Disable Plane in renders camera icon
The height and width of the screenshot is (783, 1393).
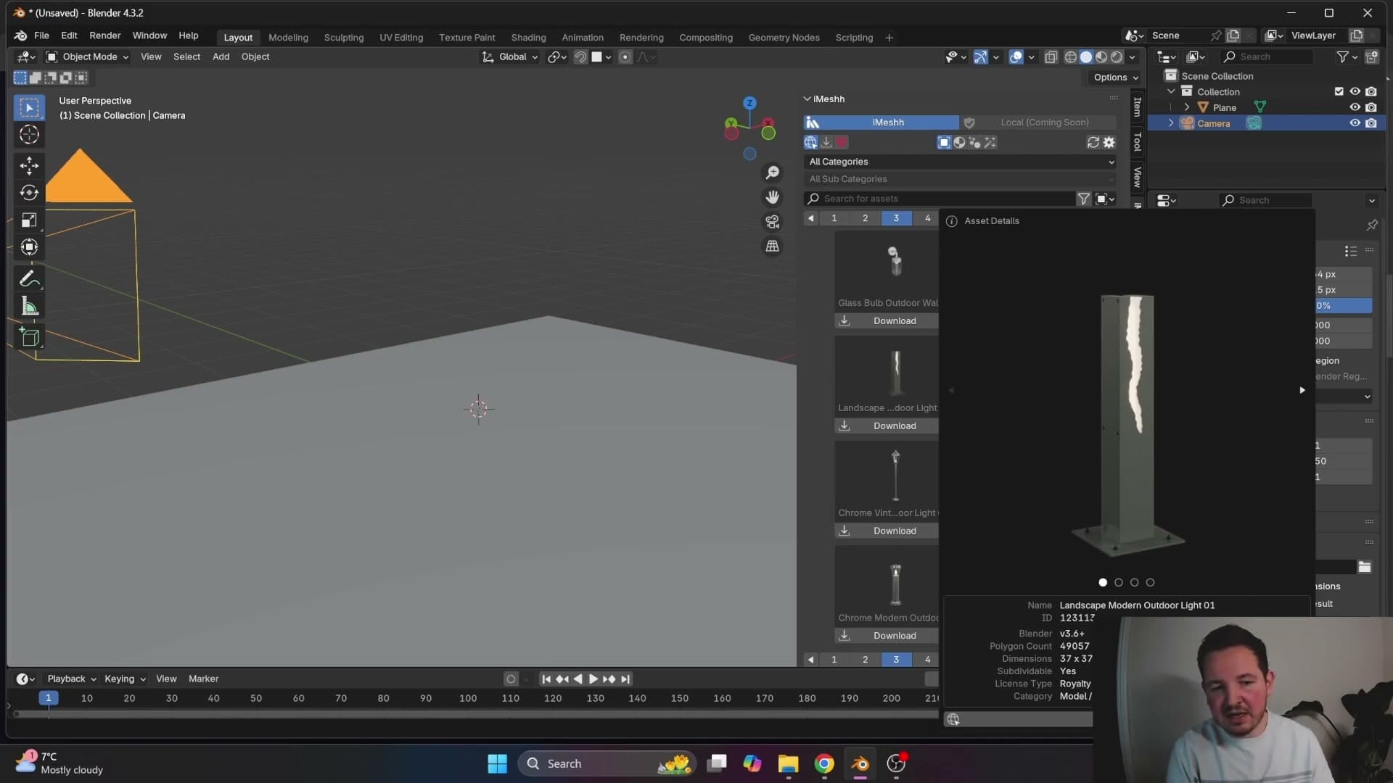(1371, 107)
